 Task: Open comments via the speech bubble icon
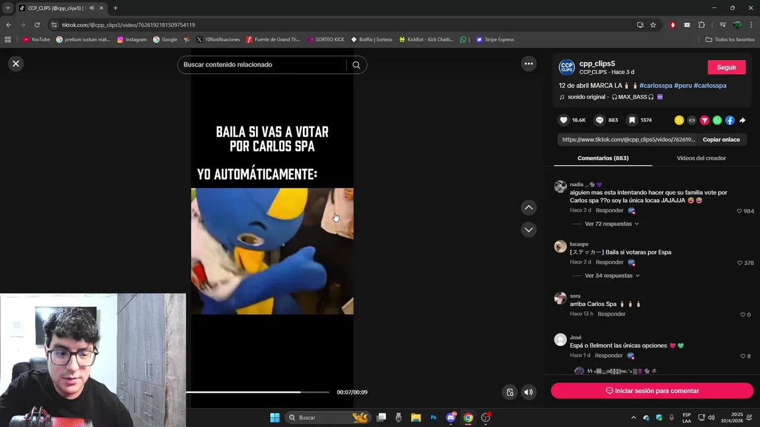pos(600,120)
